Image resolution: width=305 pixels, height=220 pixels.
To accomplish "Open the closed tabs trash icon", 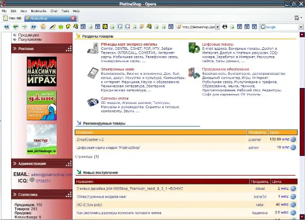I will [297, 18].
